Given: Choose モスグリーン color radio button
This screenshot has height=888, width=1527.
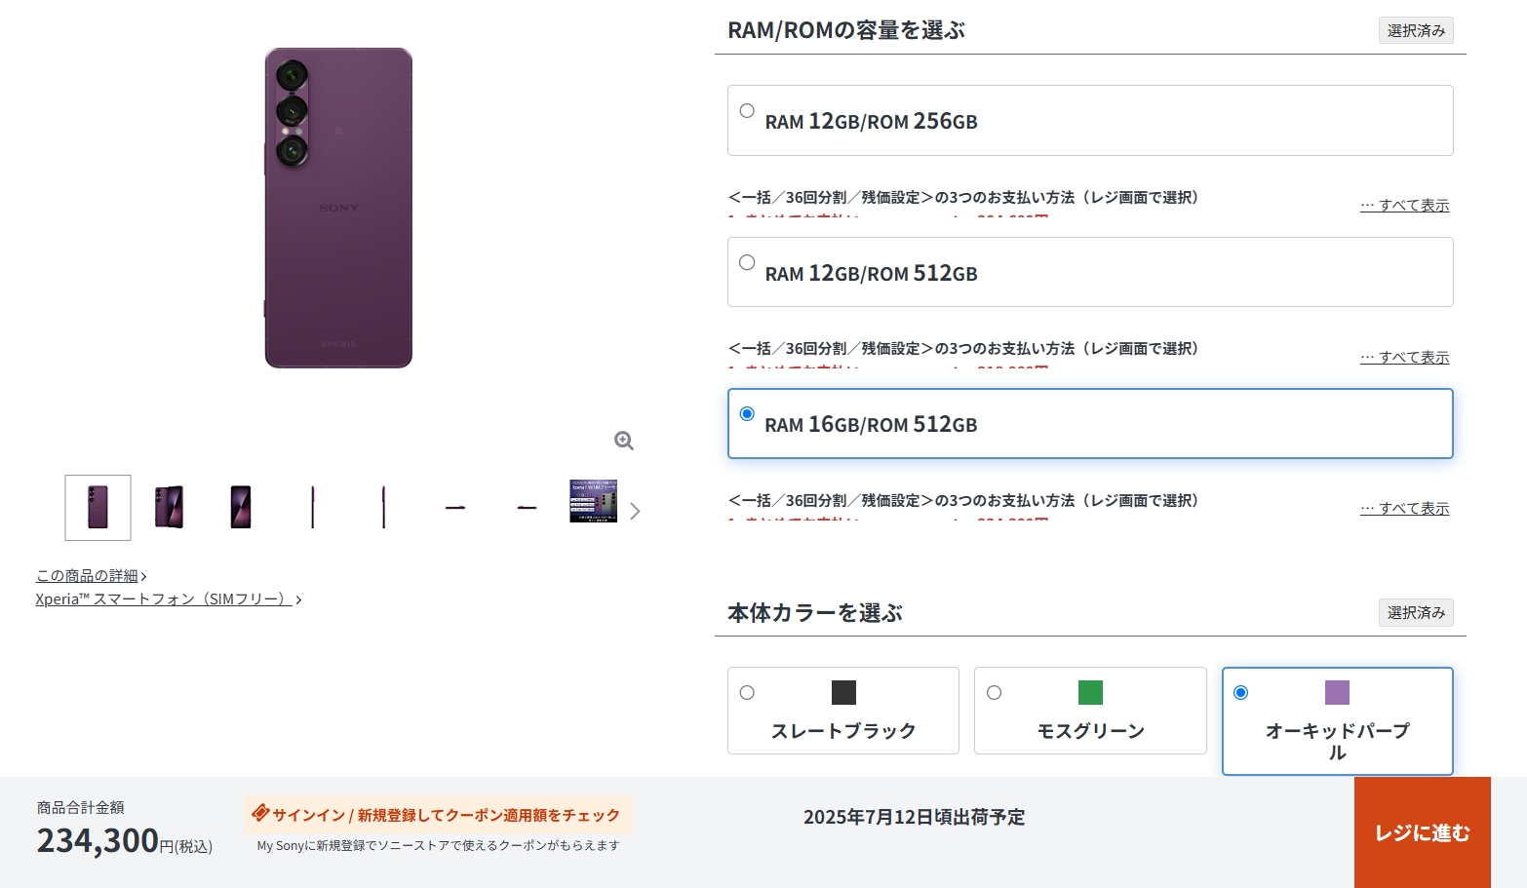Looking at the screenshot, I should tap(994, 692).
